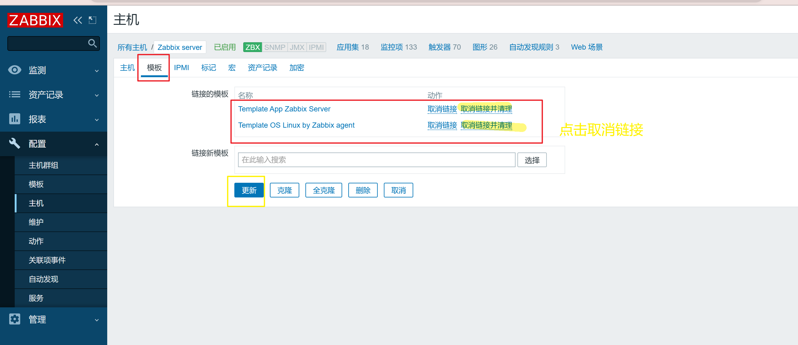Switch to the 加密 tab
Image resolution: width=798 pixels, height=345 pixels.
pos(297,68)
